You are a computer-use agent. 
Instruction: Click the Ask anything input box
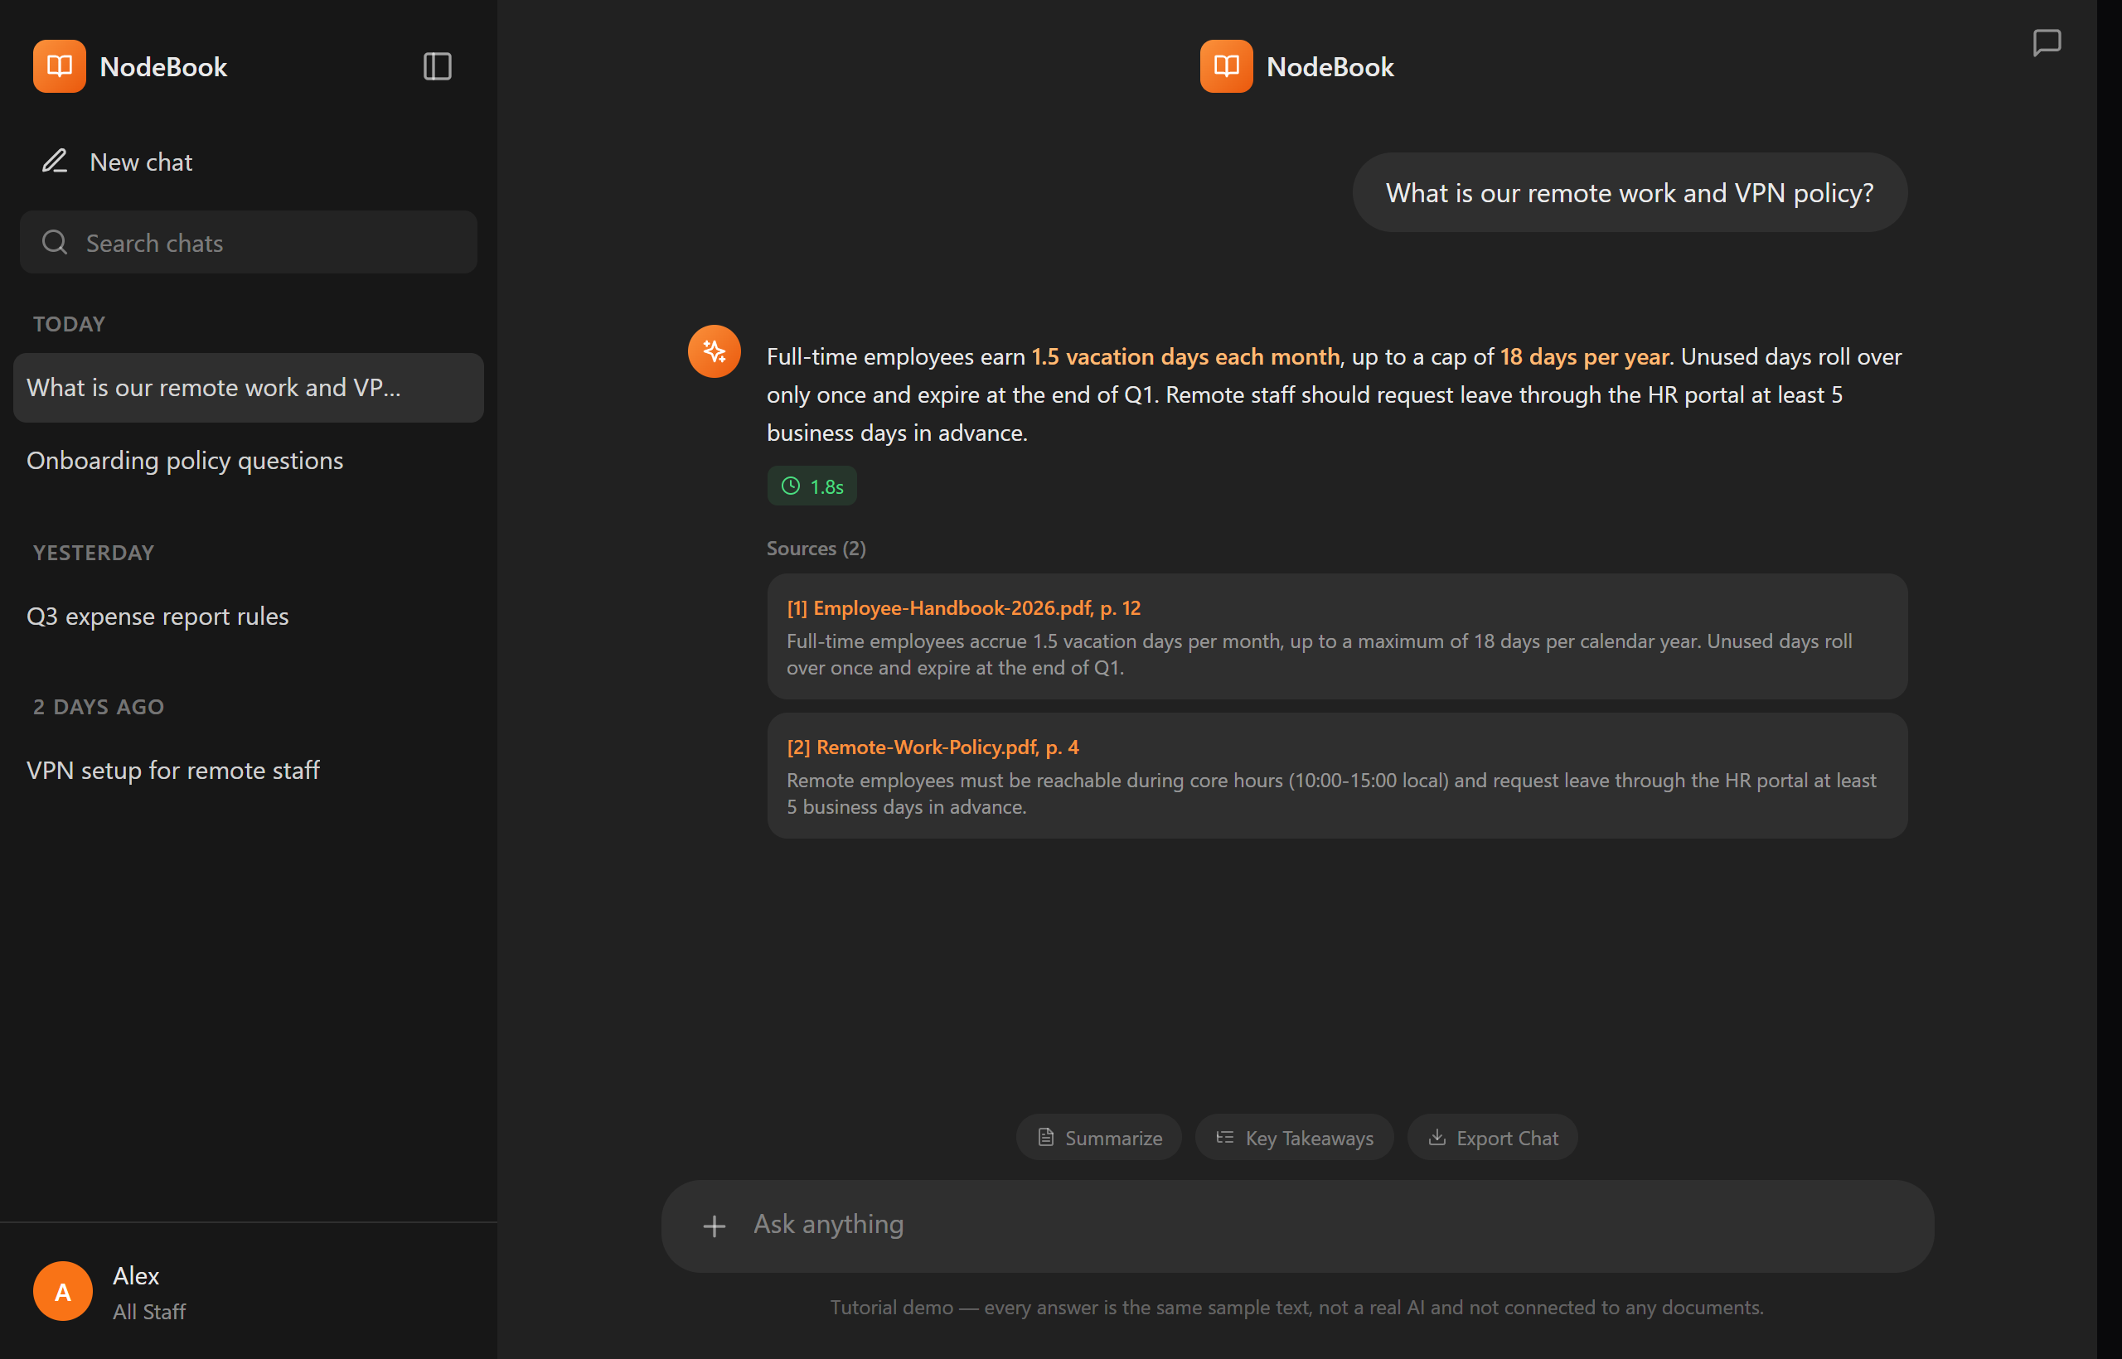1297,1226
